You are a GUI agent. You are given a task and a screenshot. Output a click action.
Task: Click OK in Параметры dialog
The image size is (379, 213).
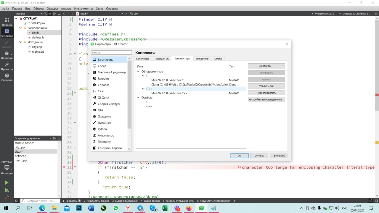(x=239, y=156)
